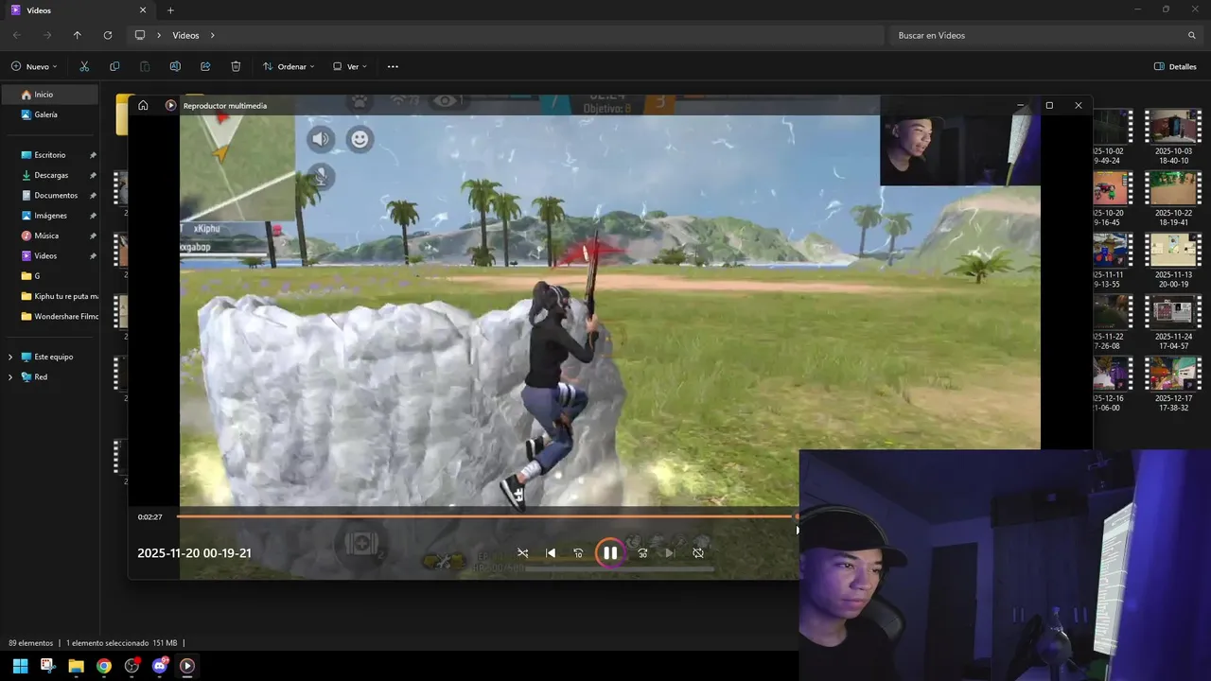
Task: Click the Reproductor multimedia app icon
Action: coord(170,105)
